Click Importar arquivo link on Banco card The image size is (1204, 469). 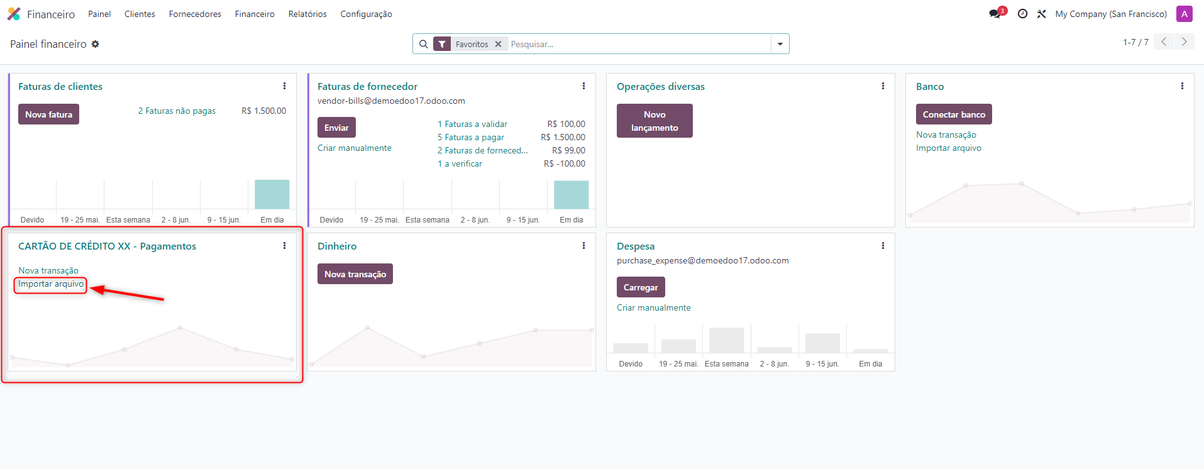949,148
